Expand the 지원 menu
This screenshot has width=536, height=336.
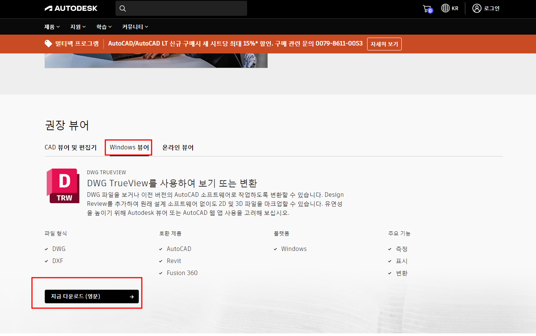coord(78,27)
